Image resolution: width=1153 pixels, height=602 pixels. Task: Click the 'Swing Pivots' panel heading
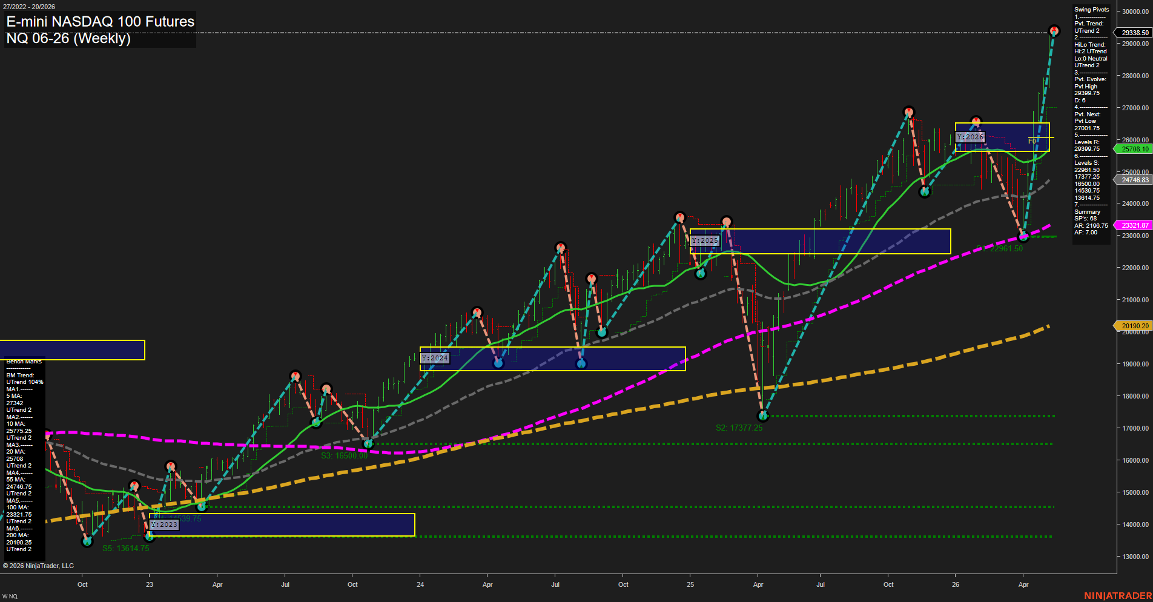(1092, 9)
